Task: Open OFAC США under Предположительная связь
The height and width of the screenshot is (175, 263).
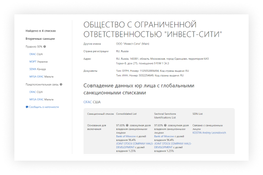Action: (36, 92)
